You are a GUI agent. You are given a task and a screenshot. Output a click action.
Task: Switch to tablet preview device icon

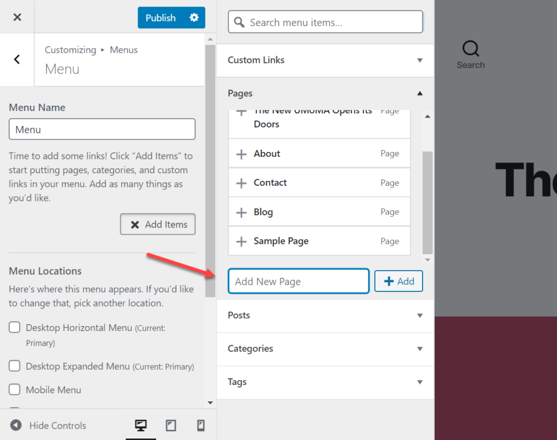[x=171, y=425]
